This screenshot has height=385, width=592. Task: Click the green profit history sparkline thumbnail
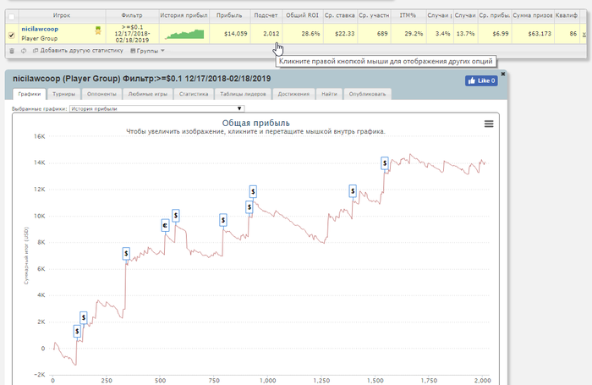(184, 34)
